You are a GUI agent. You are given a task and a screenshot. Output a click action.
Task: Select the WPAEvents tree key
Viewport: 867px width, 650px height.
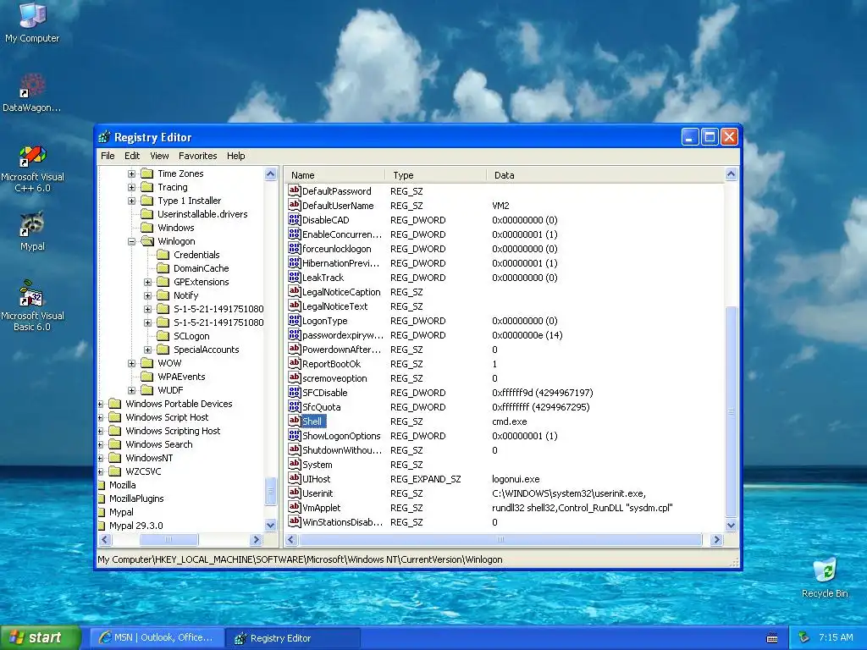(181, 377)
